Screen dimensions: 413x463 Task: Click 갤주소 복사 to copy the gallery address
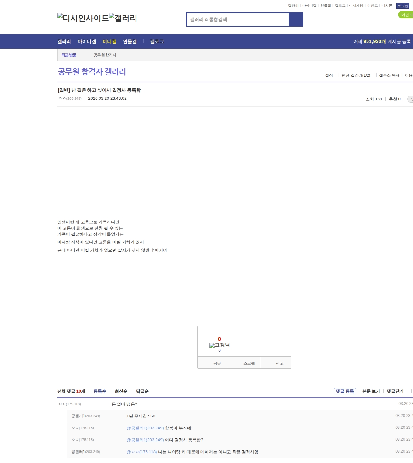[389, 75]
